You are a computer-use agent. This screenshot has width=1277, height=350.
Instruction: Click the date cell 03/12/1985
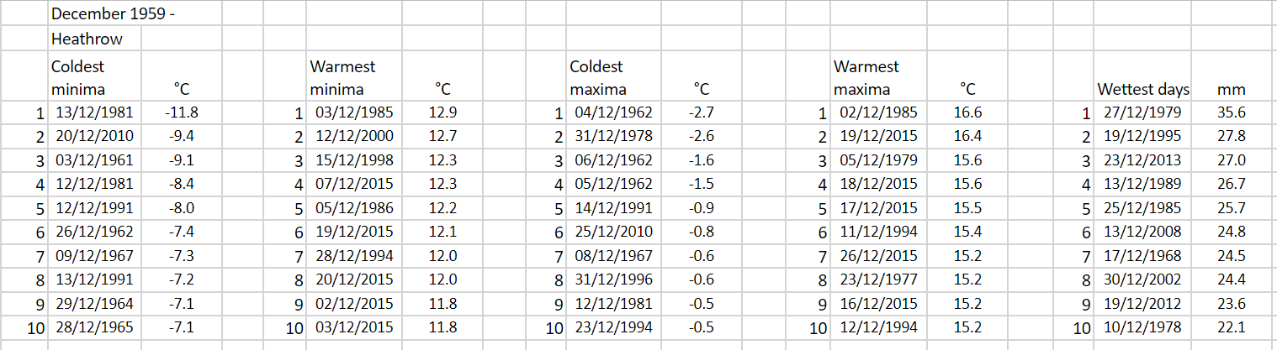click(x=353, y=112)
